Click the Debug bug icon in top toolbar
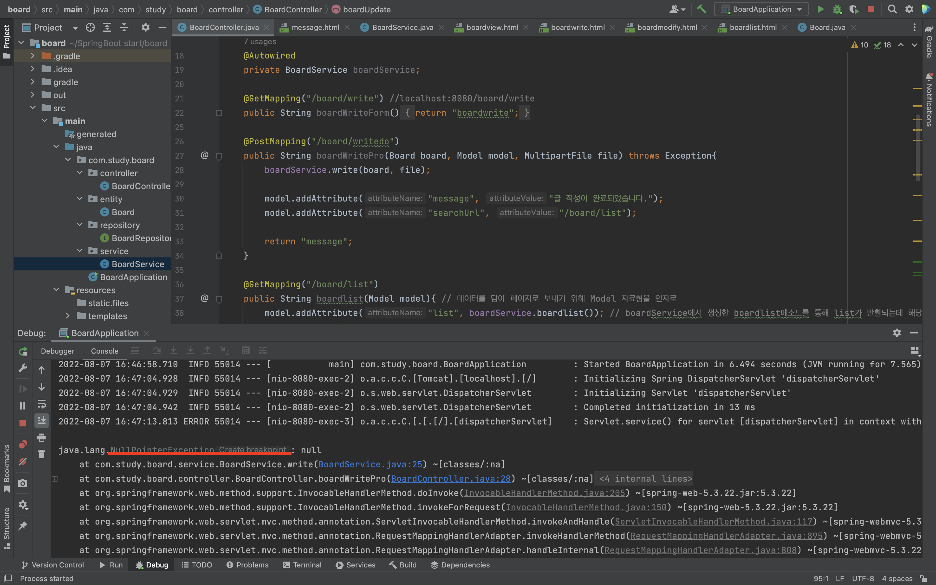936x585 pixels. 837,9
